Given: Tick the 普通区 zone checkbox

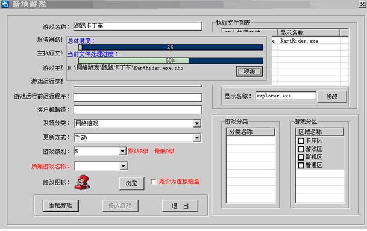Looking at the screenshot, I should point(301,165).
